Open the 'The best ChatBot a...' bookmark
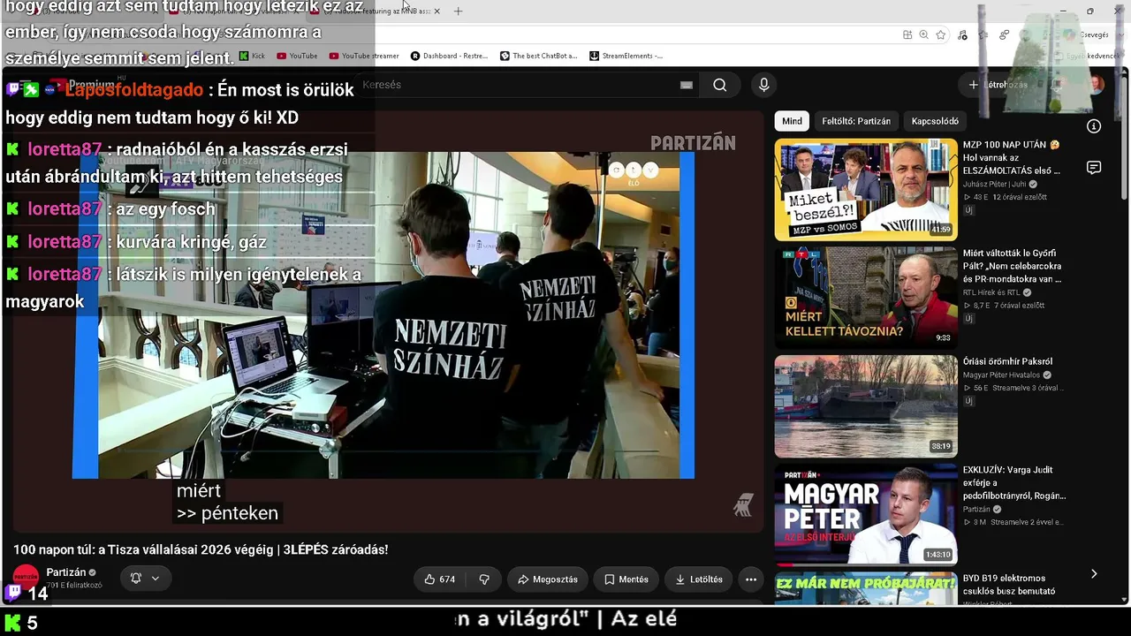Screen dimensions: 1131x636 point(538,56)
